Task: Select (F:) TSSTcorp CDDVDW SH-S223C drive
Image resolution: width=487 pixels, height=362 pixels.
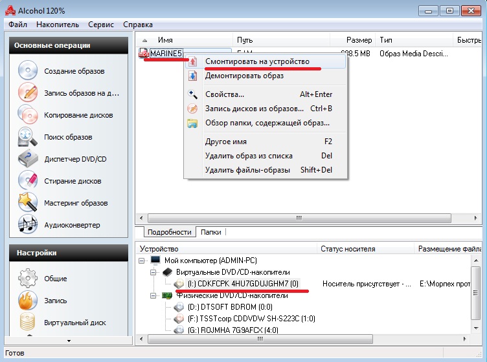Action: click(x=251, y=319)
